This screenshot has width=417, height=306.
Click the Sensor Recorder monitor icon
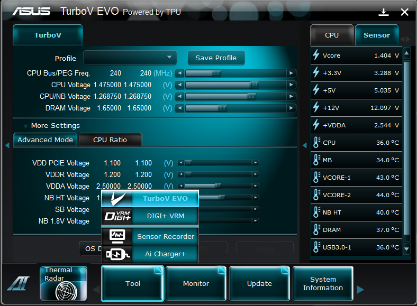coord(117,236)
